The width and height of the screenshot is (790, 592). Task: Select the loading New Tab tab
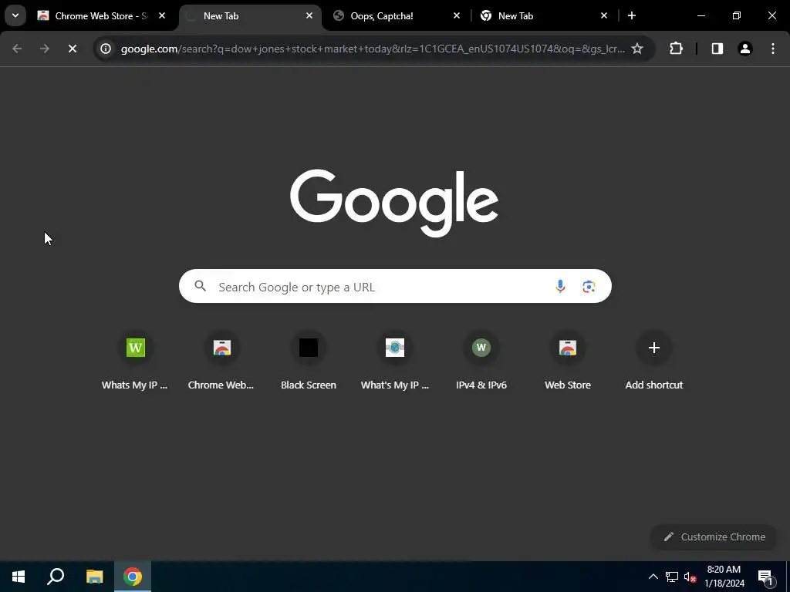click(x=249, y=15)
